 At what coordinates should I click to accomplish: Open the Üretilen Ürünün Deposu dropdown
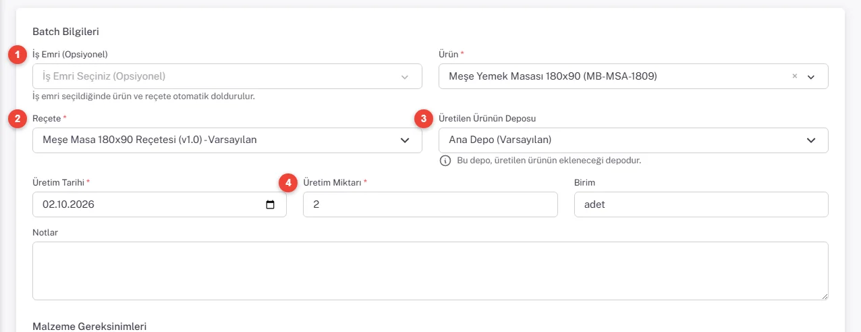pyautogui.click(x=633, y=140)
